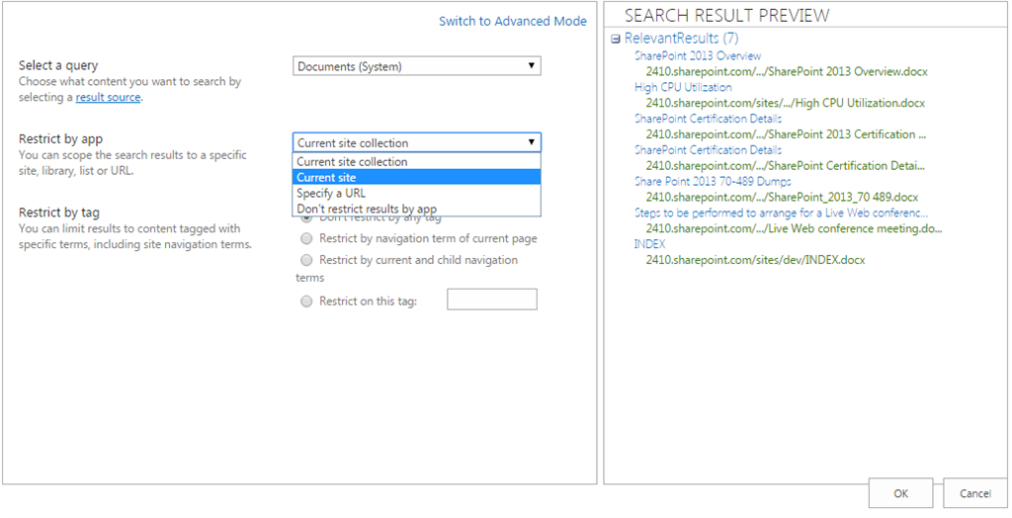Select the 'Restrict on this tag' radio
1012x518 pixels.
click(306, 301)
